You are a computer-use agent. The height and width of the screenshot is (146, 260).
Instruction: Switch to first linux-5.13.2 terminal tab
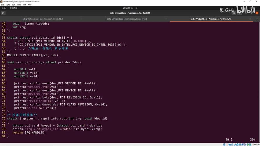(x=43, y=19)
